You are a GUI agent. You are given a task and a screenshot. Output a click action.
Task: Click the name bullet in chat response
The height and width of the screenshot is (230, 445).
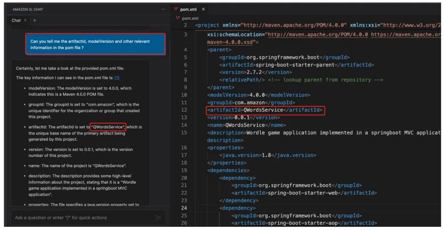pos(77,166)
